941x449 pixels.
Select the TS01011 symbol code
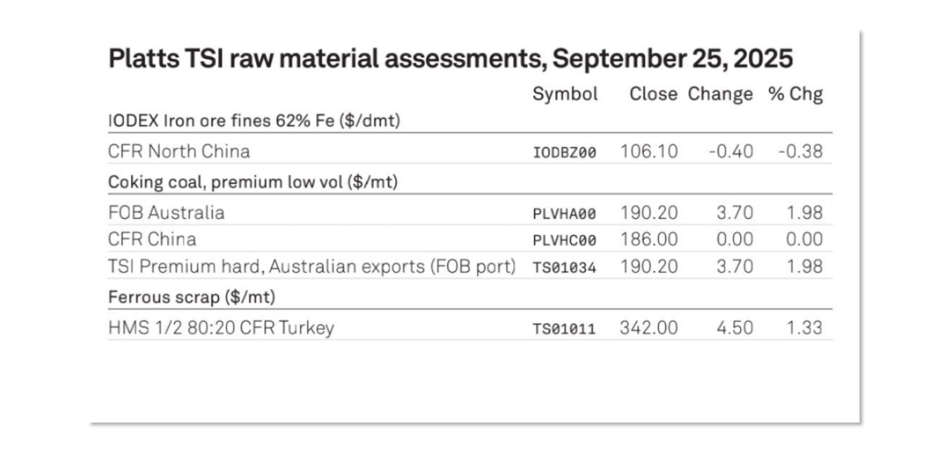(565, 328)
